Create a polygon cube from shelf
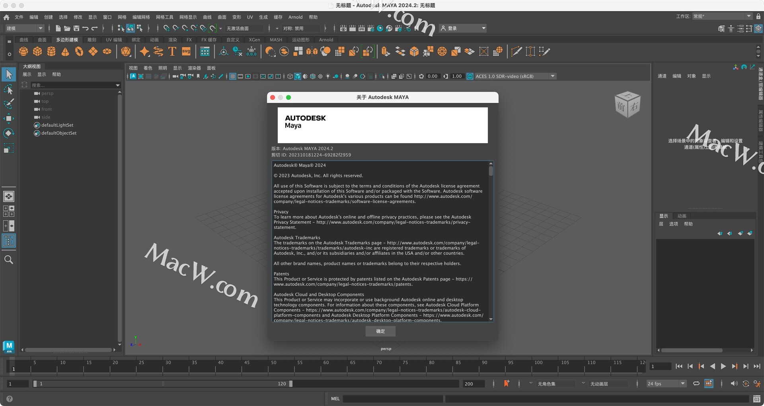Viewport: 764px width, 406px height. click(37, 51)
